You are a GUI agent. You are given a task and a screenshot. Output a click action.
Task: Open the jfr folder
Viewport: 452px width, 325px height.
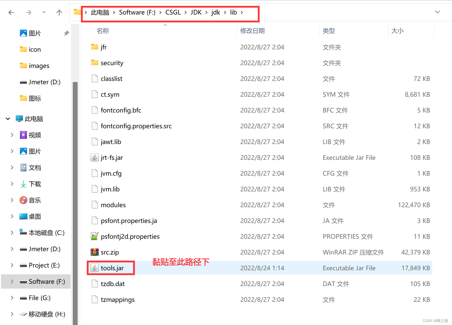tap(104, 47)
